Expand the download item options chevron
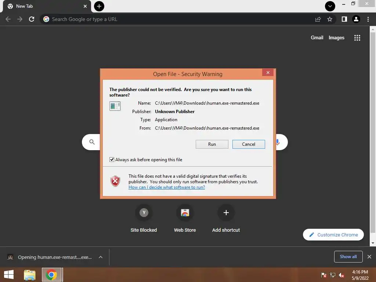This screenshot has height=282, width=376. coord(101,257)
